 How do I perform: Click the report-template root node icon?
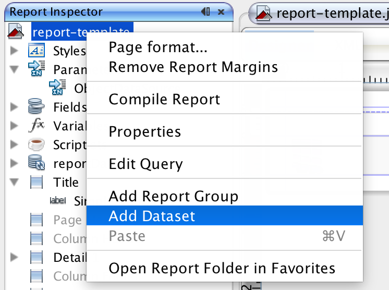15,32
